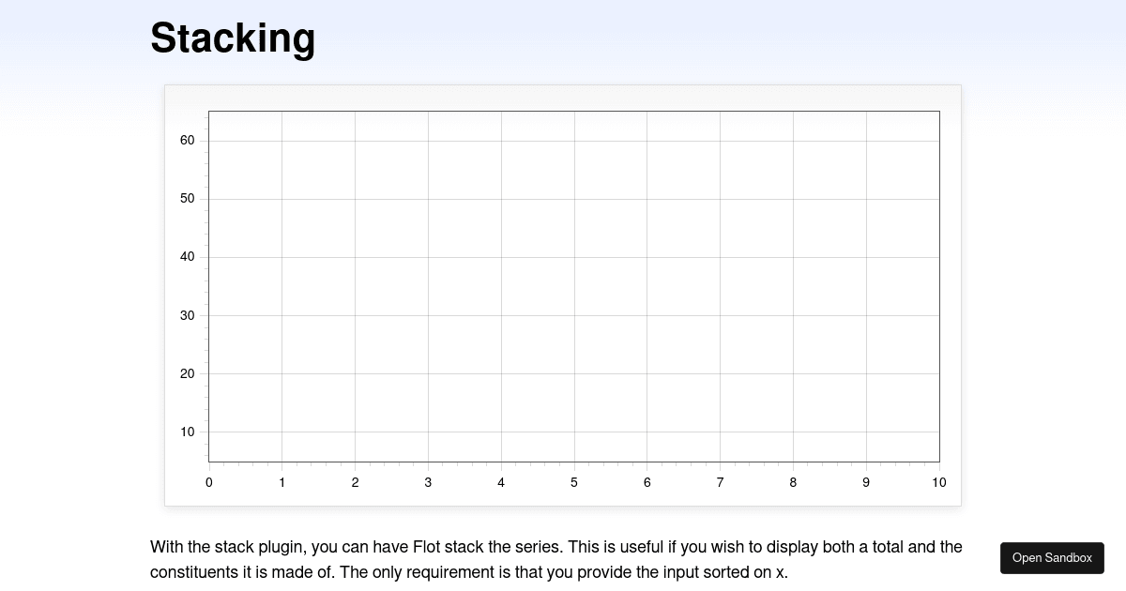Click the bottom-right corner of the plot
This screenshot has height=591, width=1126.
point(938,461)
